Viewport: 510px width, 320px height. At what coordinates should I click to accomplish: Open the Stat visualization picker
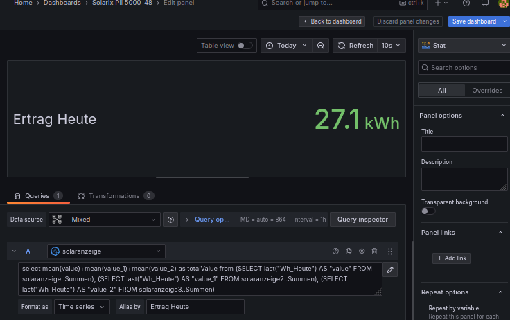pyautogui.click(x=464, y=46)
